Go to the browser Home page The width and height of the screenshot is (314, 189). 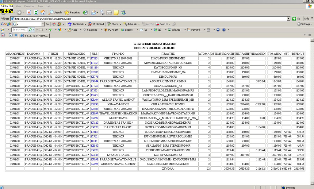[43, 13]
